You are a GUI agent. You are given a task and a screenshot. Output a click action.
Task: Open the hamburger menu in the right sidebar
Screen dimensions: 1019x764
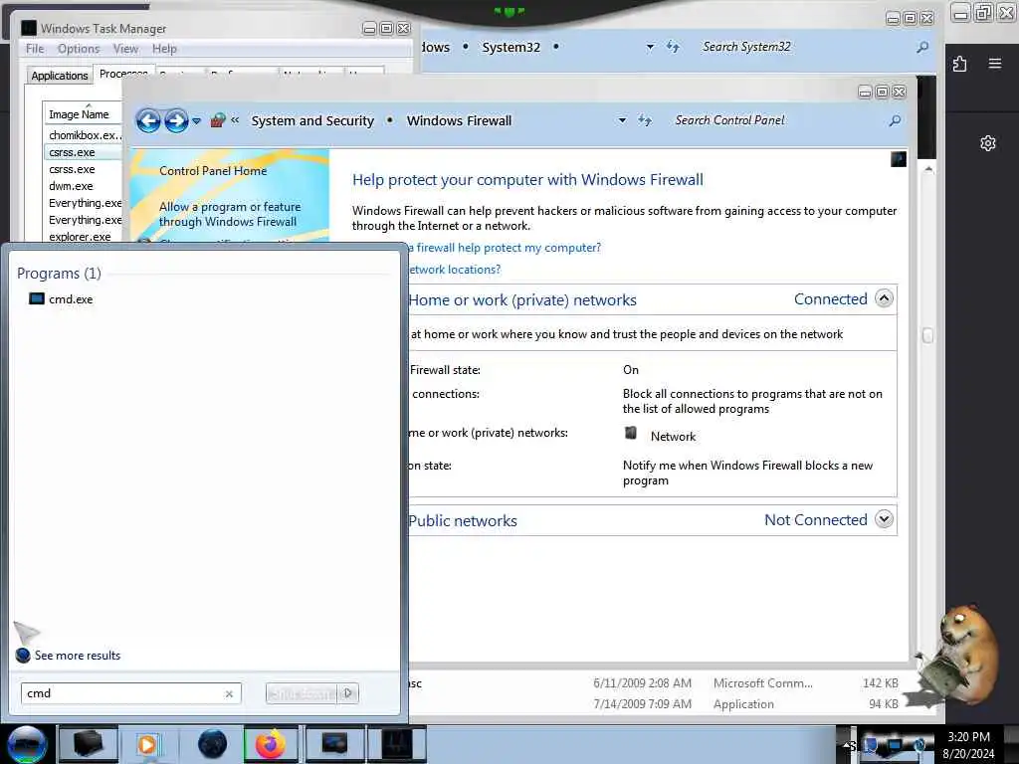(x=995, y=63)
